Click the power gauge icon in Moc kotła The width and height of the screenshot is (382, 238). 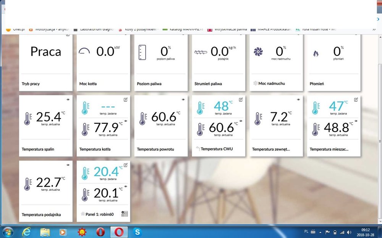tap(84, 52)
